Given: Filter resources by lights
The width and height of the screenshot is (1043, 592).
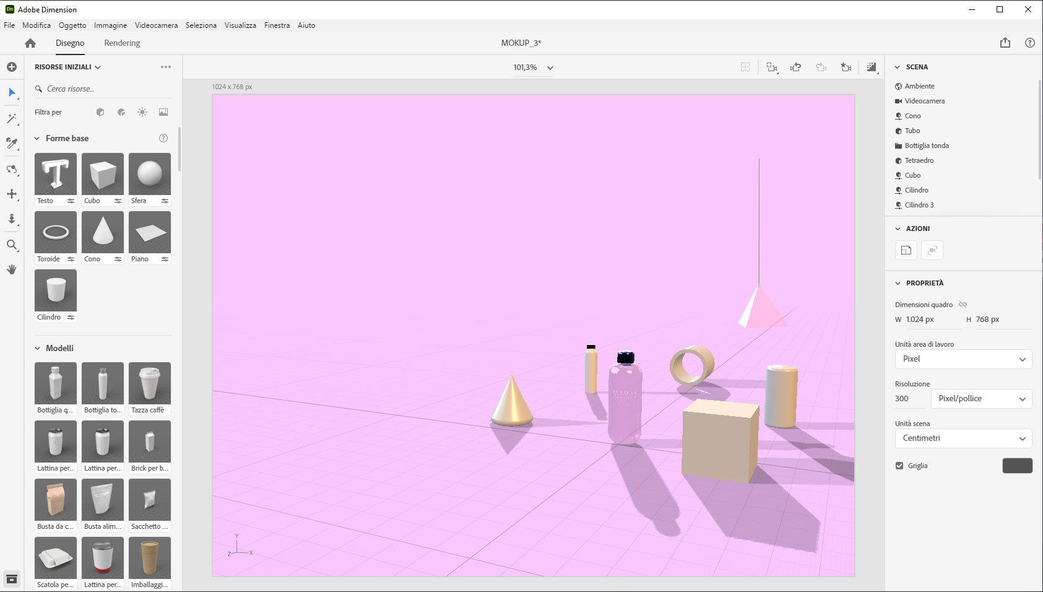Looking at the screenshot, I should coord(142,112).
